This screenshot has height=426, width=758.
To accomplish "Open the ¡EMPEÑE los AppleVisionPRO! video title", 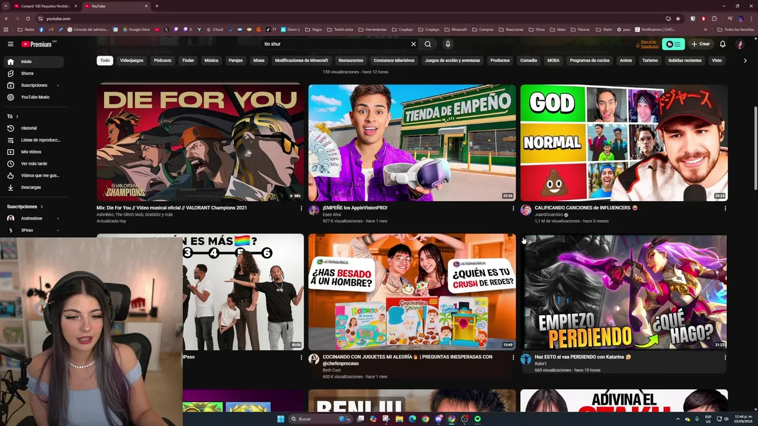I will coord(355,208).
